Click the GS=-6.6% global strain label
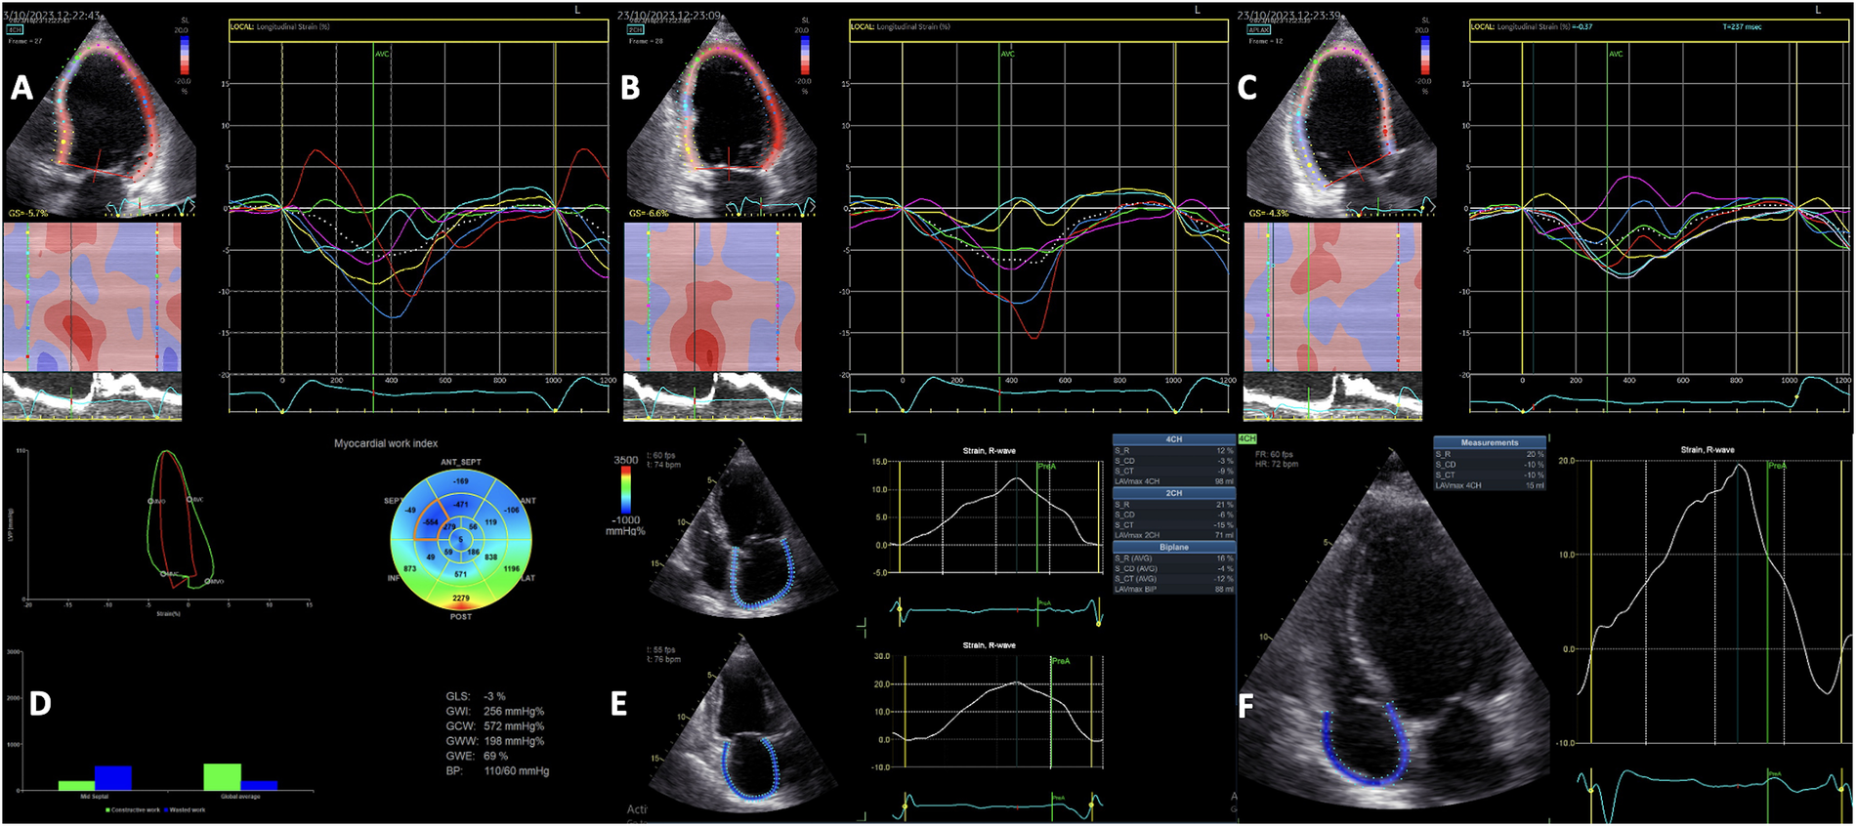 point(649,213)
